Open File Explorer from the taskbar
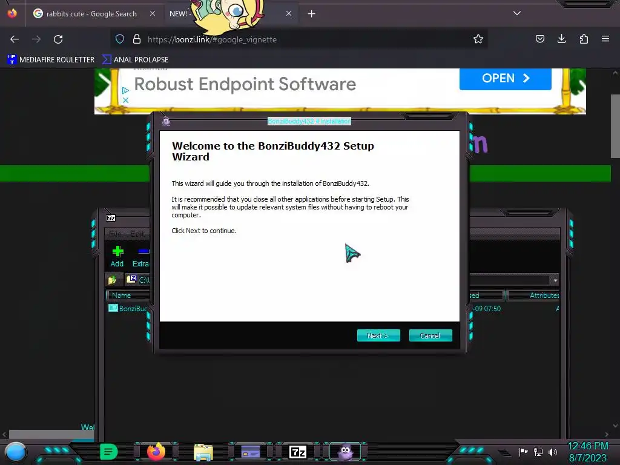The image size is (620, 465). [x=203, y=452]
